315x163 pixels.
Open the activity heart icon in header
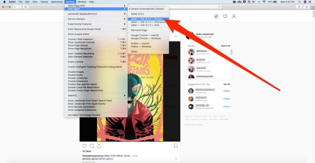[225, 16]
